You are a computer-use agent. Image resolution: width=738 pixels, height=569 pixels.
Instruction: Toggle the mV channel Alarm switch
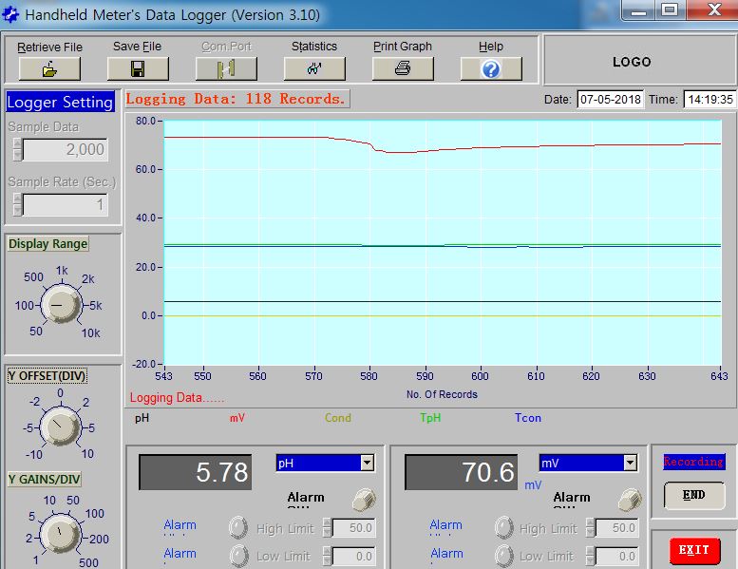[x=628, y=499]
